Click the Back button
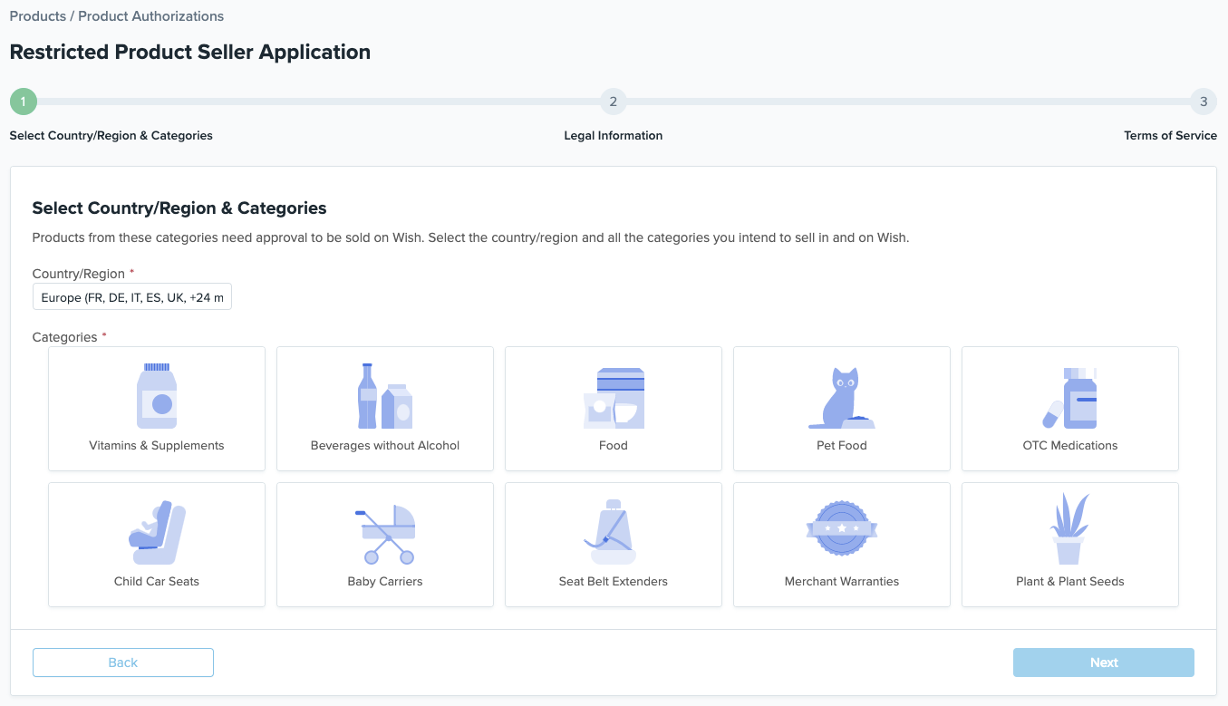Viewport: 1228px width, 706px height. click(x=123, y=662)
